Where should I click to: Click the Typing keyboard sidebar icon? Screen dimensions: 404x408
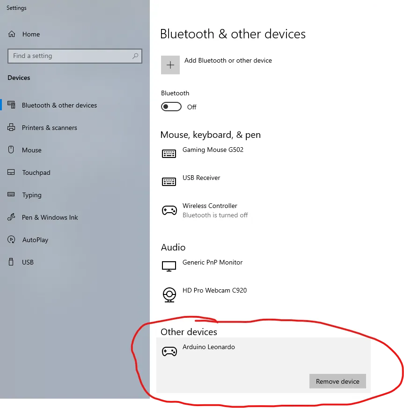11,194
